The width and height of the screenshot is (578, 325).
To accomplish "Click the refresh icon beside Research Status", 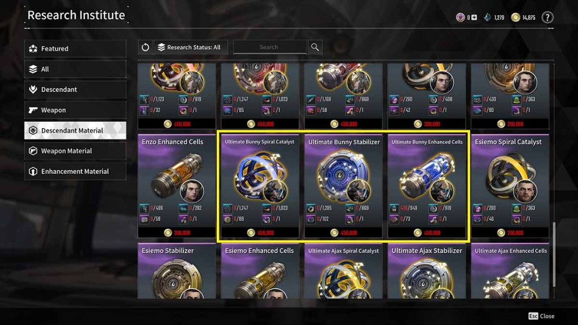I will coord(145,47).
